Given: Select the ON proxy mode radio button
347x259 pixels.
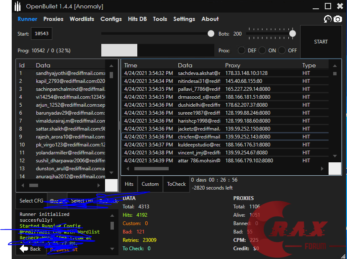Looking at the screenshot, I should [262, 50].
